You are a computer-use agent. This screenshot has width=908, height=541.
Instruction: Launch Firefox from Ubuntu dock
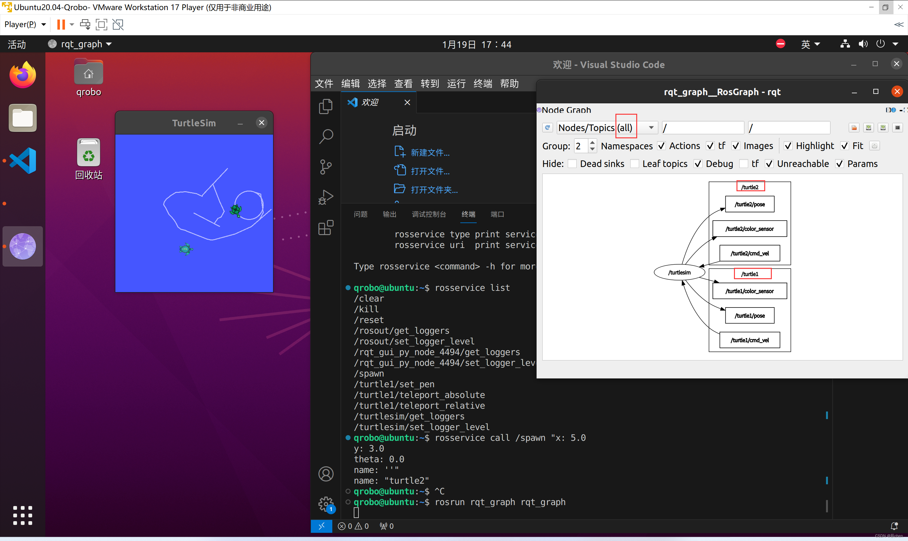[x=23, y=75]
